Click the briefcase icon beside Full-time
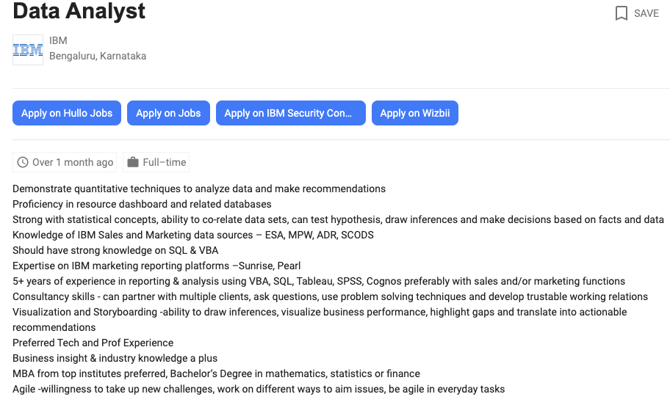The image size is (670, 405). pyautogui.click(x=132, y=162)
